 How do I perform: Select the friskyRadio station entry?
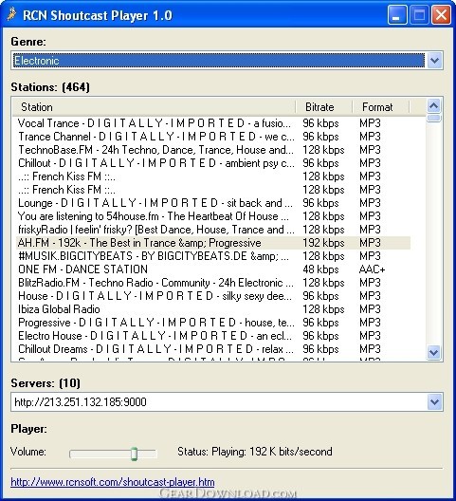pyautogui.click(x=213, y=230)
